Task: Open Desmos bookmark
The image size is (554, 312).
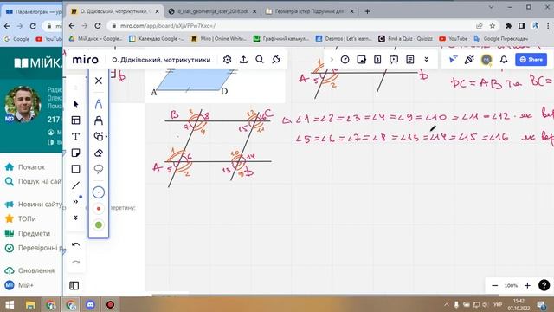Action: 344,38
